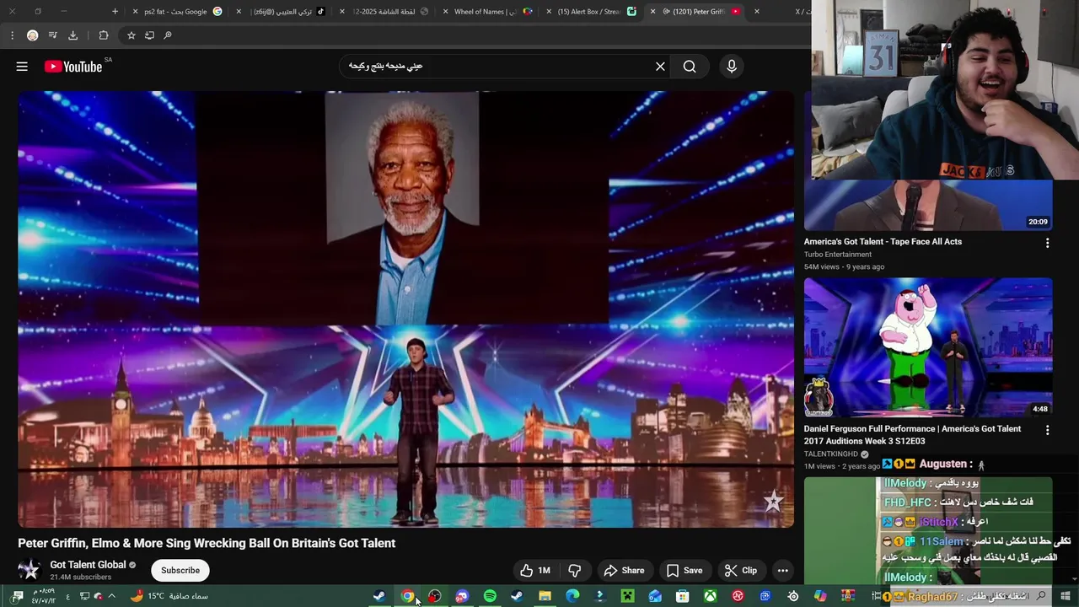Open Daniel Ferguson Peter Griffin thumbnail
Screen dimensions: 1079x607
pyautogui.click(x=928, y=347)
